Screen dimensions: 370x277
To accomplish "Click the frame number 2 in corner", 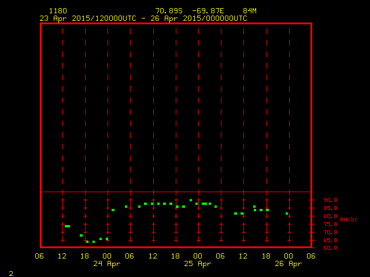I will [x=11, y=273].
